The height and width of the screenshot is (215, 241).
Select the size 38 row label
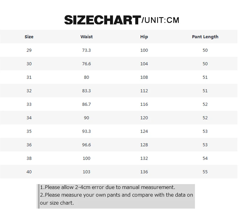pyautogui.click(x=29, y=158)
